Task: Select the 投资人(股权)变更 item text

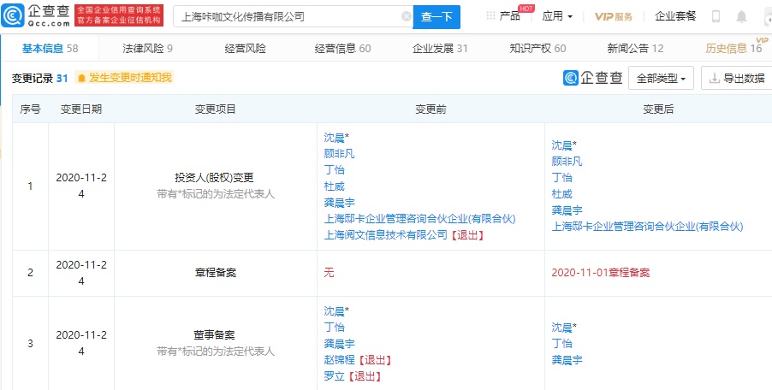Action: pos(215,178)
